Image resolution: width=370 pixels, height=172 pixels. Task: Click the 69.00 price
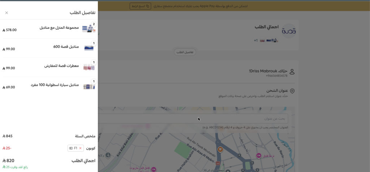[9, 87]
